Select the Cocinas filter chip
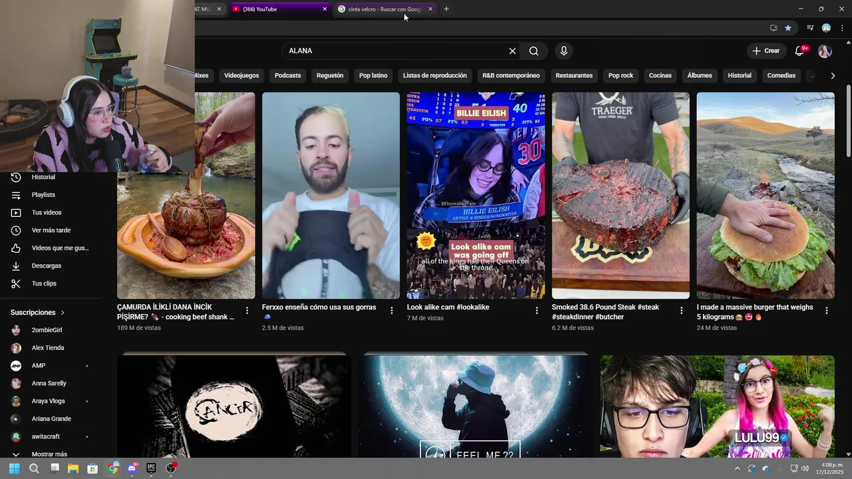 (x=660, y=75)
